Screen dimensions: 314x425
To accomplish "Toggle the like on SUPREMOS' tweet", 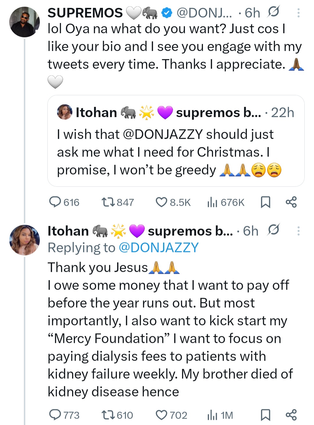I will pyautogui.click(x=162, y=202).
